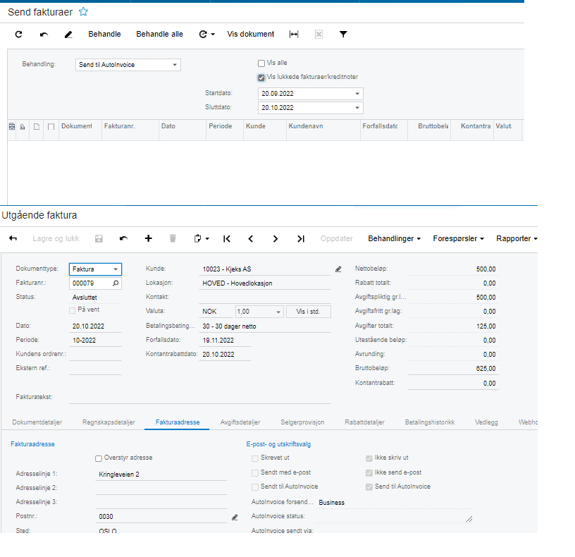Click the Fakturatekst input field
This screenshot has height=557, width=575.
click(x=200, y=398)
